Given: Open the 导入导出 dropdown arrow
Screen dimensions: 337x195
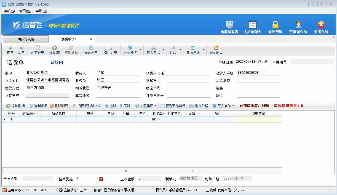Looking at the screenshot, I should pyautogui.click(x=164, y=50).
